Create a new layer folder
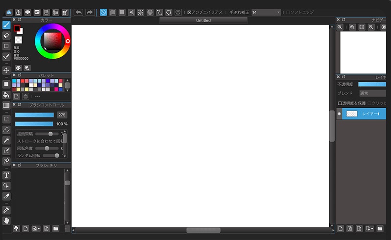 click(x=380, y=228)
